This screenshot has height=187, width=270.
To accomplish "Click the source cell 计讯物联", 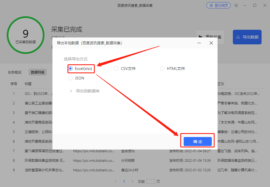I will click(x=128, y=161).
